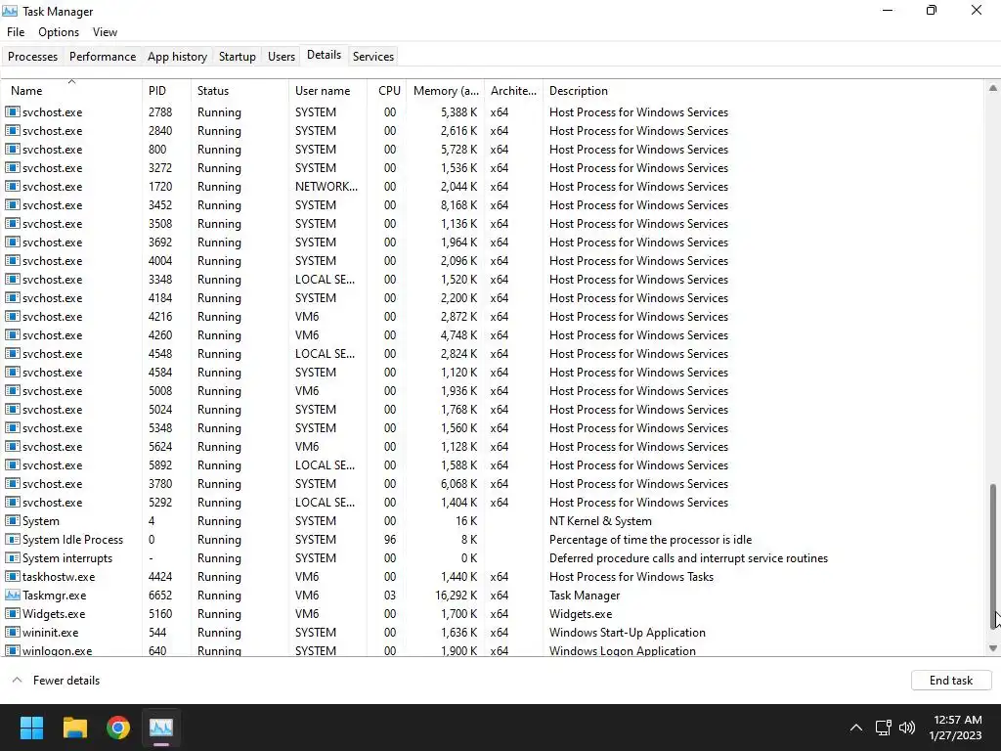Select System interrupts row icon
This screenshot has width=1001, height=751.
click(12, 558)
